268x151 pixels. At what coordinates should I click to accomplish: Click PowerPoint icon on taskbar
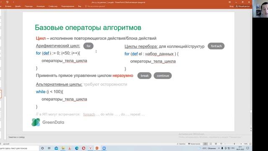tap(97, 148)
